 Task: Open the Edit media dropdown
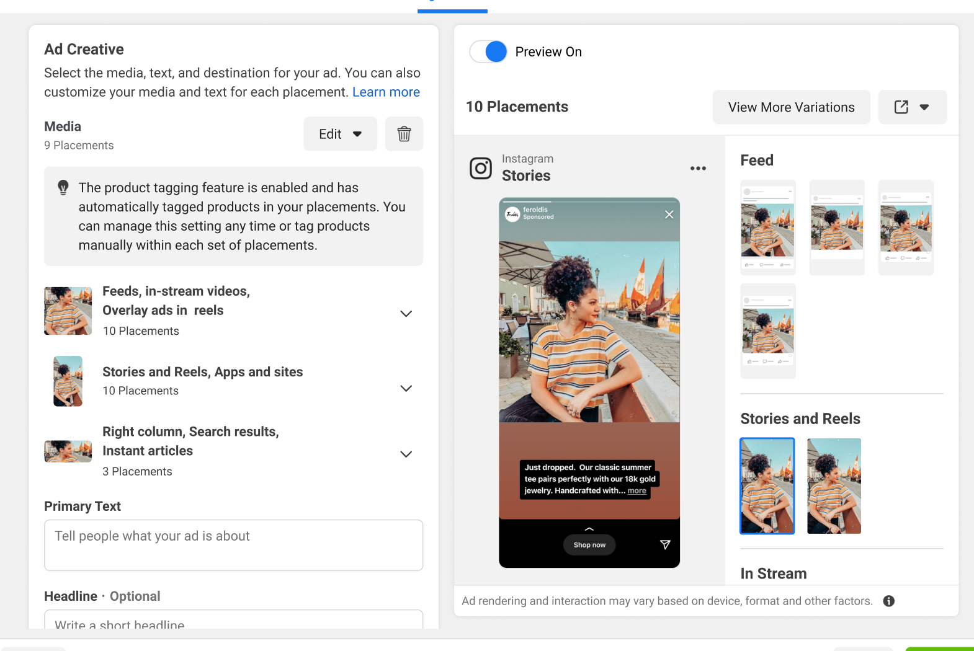[340, 134]
